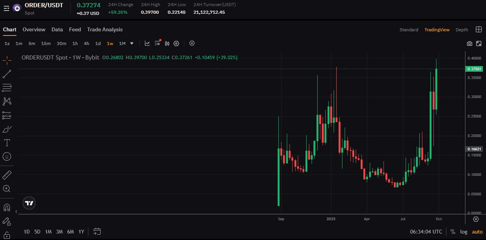Open price scale settings hexagon icon
The height and width of the screenshot is (240, 486).
tap(476, 219)
